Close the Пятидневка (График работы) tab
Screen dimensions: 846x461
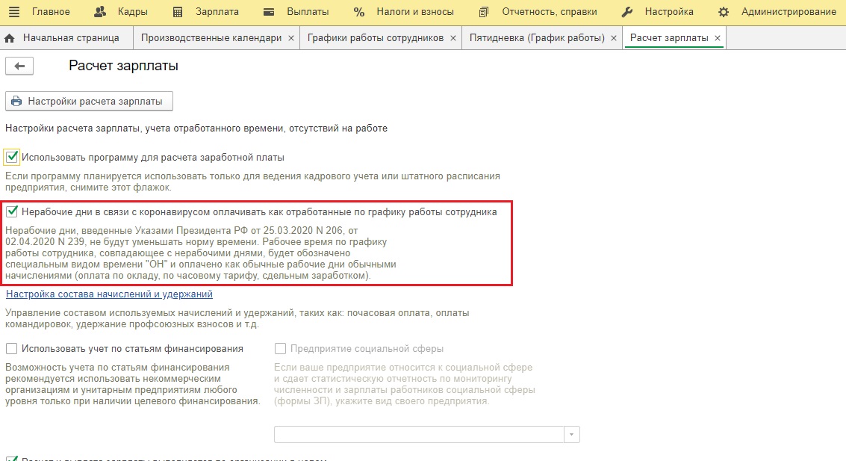[x=613, y=38]
